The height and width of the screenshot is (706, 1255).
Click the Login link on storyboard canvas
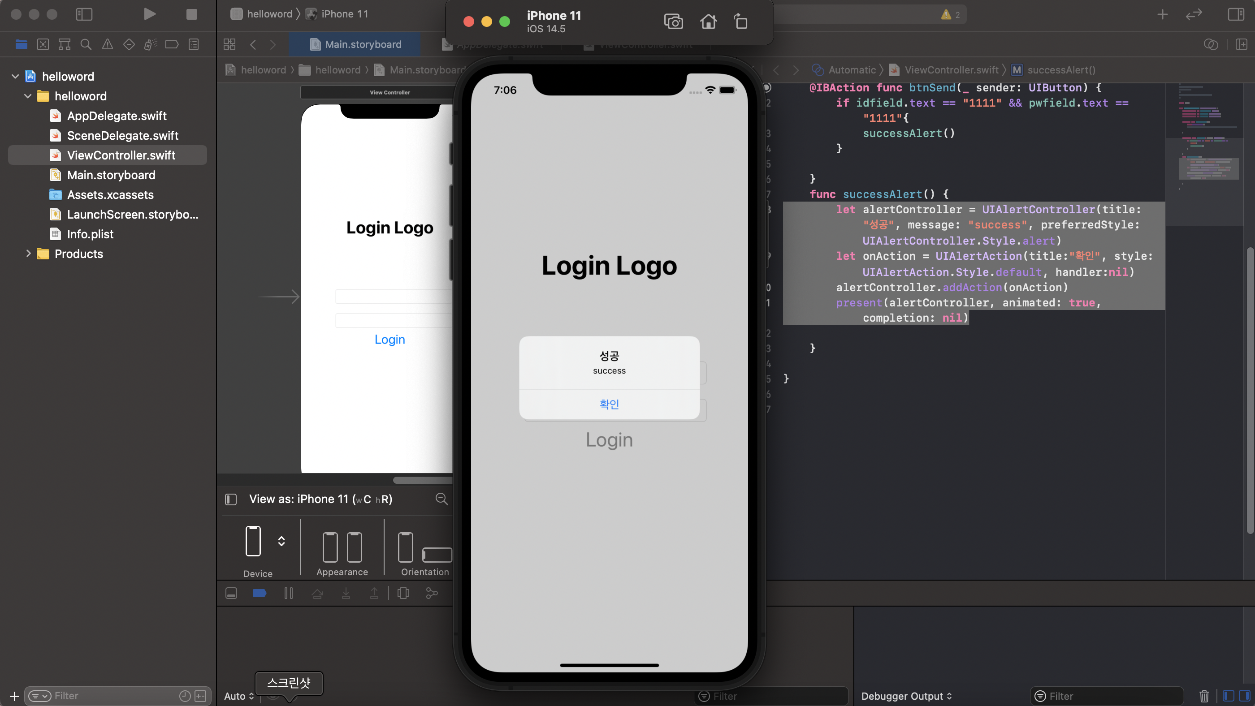389,340
